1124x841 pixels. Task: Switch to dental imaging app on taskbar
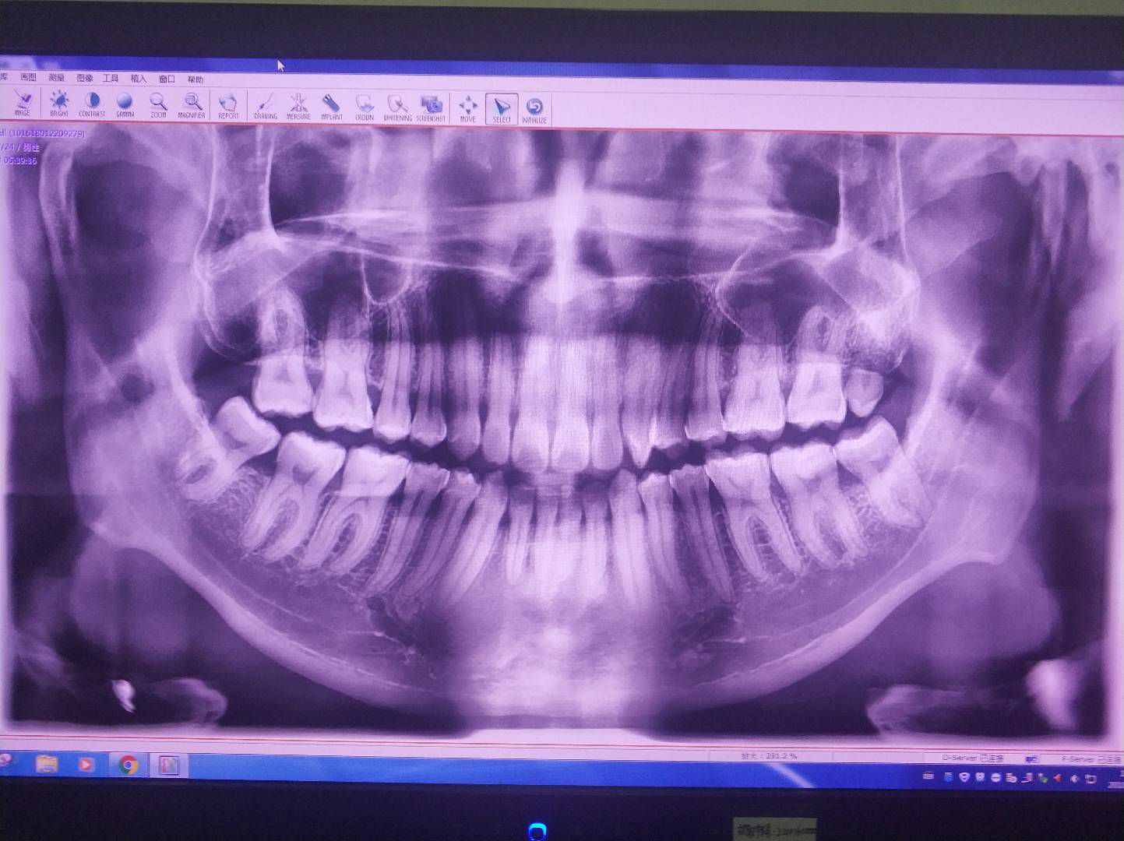pos(169,766)
